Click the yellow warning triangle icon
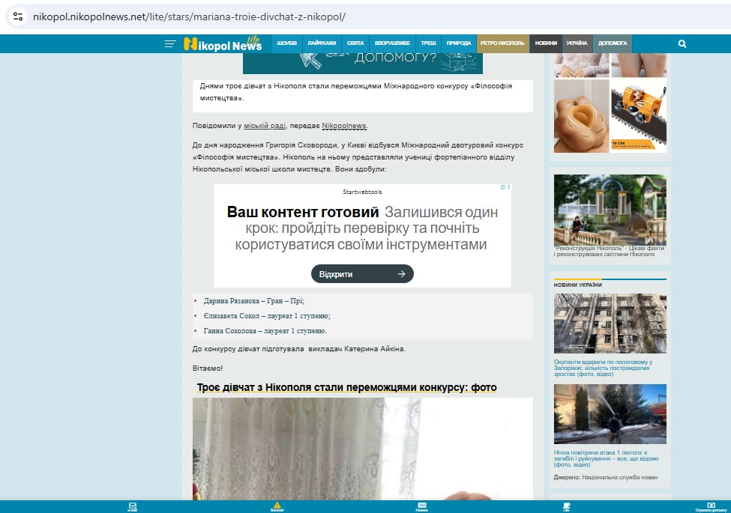731x513 pixels. pyautogui.click(x=277, y=506)
